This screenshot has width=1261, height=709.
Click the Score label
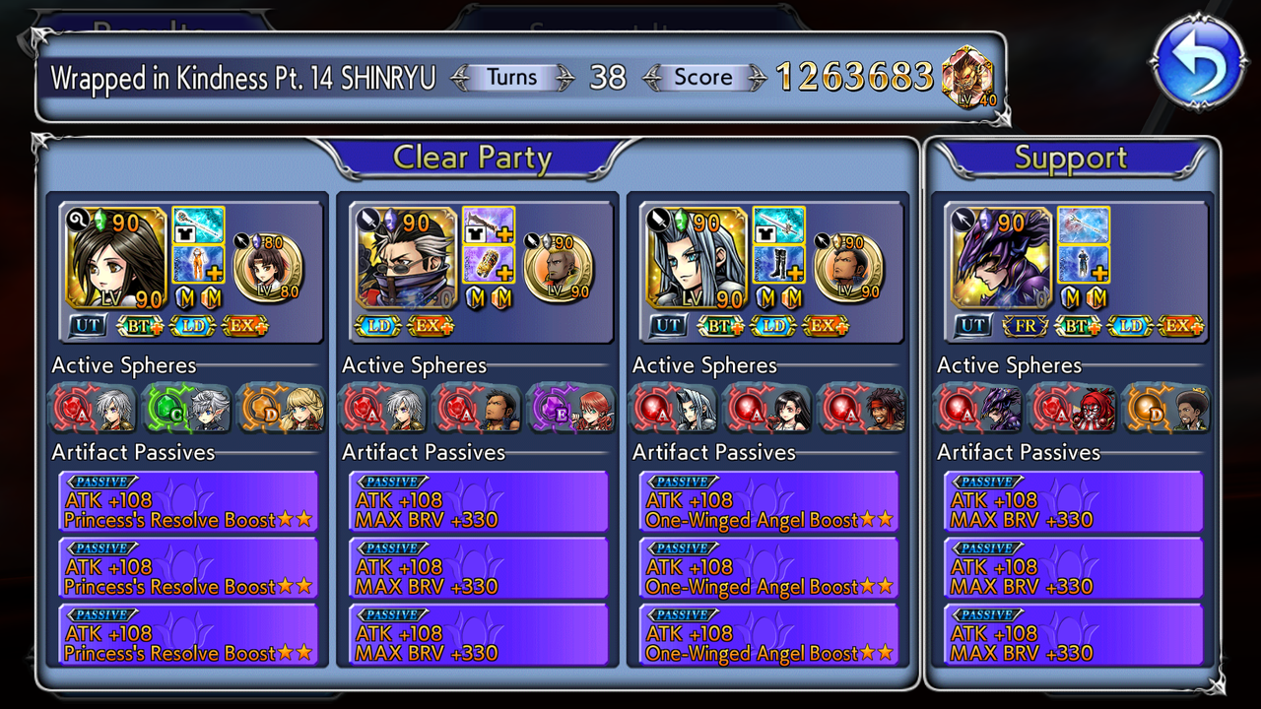pos(703,77)
